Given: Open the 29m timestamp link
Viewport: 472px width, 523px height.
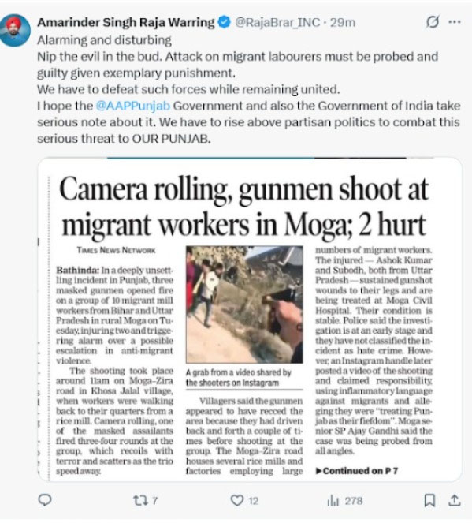Looking at the screenshot, I should pos(343,22).
